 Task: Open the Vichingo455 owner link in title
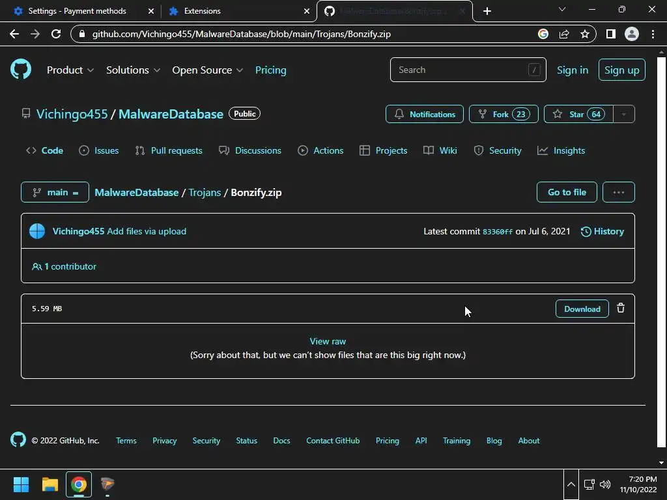pyautogui.click(x=72, y=114)
